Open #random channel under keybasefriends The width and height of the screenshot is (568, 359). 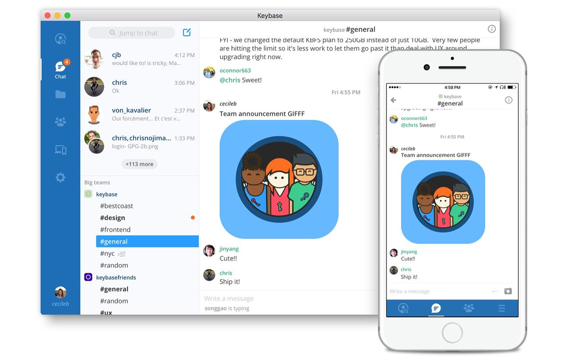(114, 301)
